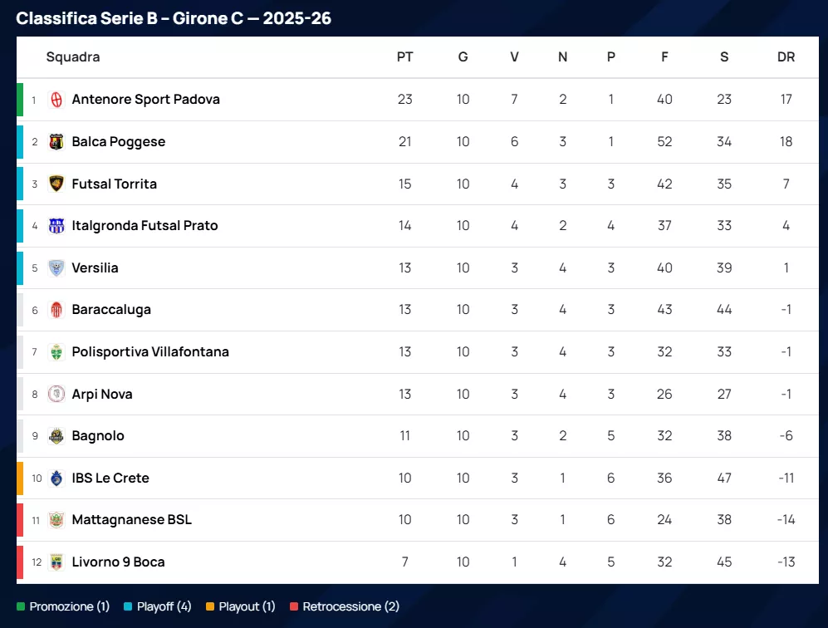Click the Balca Poggese team logo
828x628 pixels.
point(56,142)
